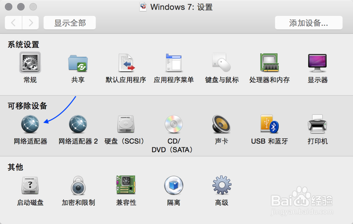
Task: Select the 网络适配器 2 globe icon
Action: 78,124
